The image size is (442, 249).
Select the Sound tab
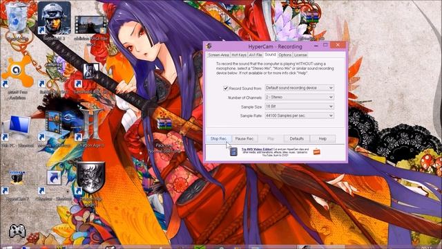tap(270, 55)
